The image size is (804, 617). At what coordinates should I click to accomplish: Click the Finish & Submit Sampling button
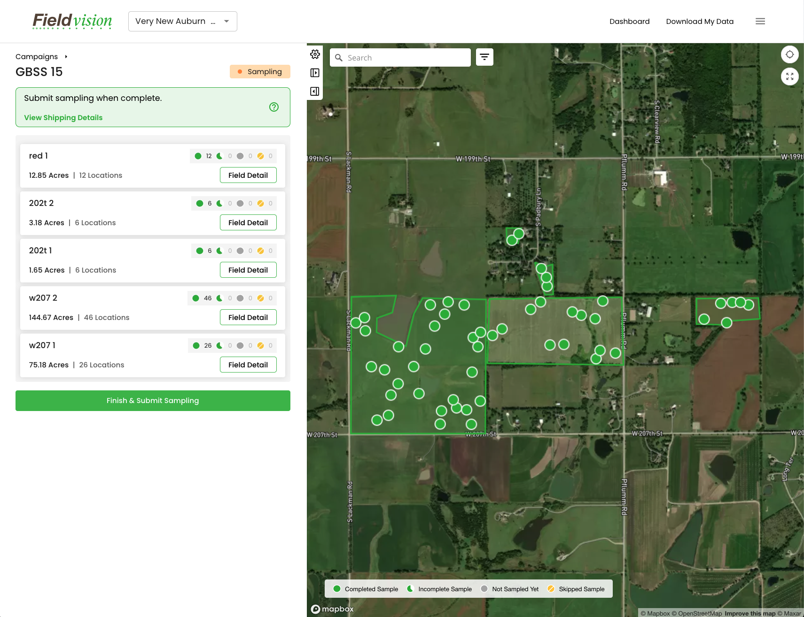click(x=153, y=400)
